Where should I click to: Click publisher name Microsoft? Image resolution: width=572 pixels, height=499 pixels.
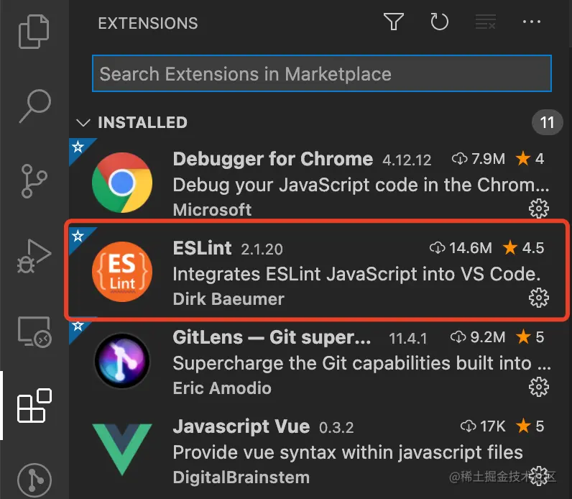tap(212, 210)
